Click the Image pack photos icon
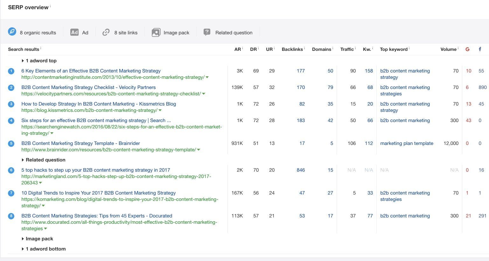Image resolution: width=489 pixels, height=261 pixels. point(156,32)
